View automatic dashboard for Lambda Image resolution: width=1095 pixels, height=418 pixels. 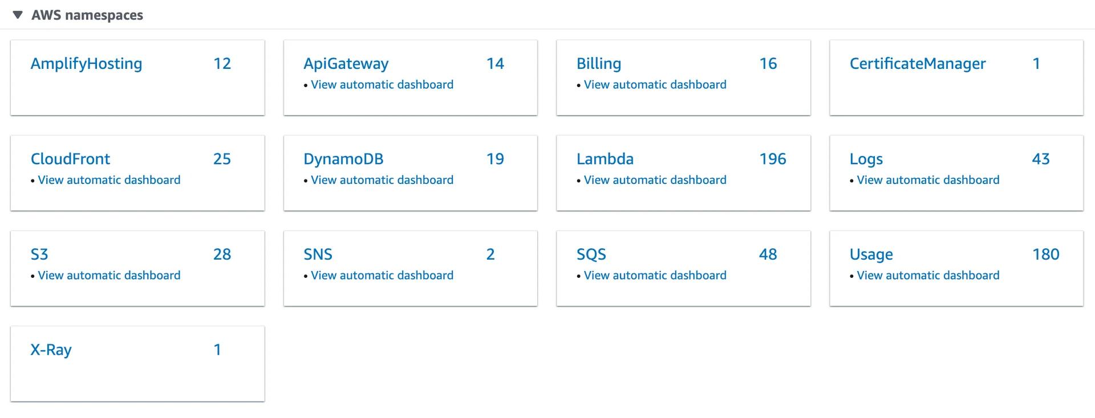tap(654, 179)
